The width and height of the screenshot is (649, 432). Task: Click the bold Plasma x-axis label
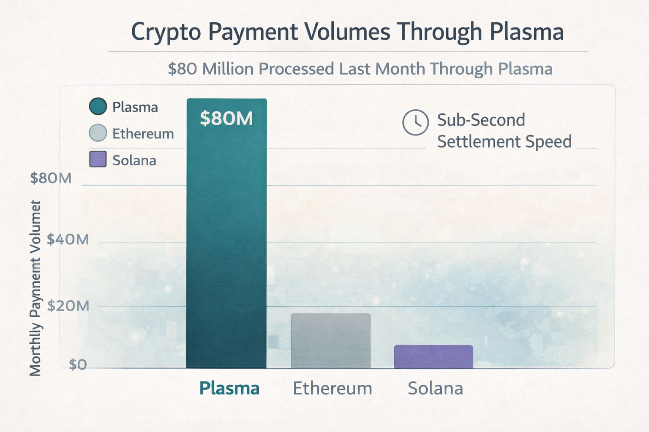tap(229, 388)
